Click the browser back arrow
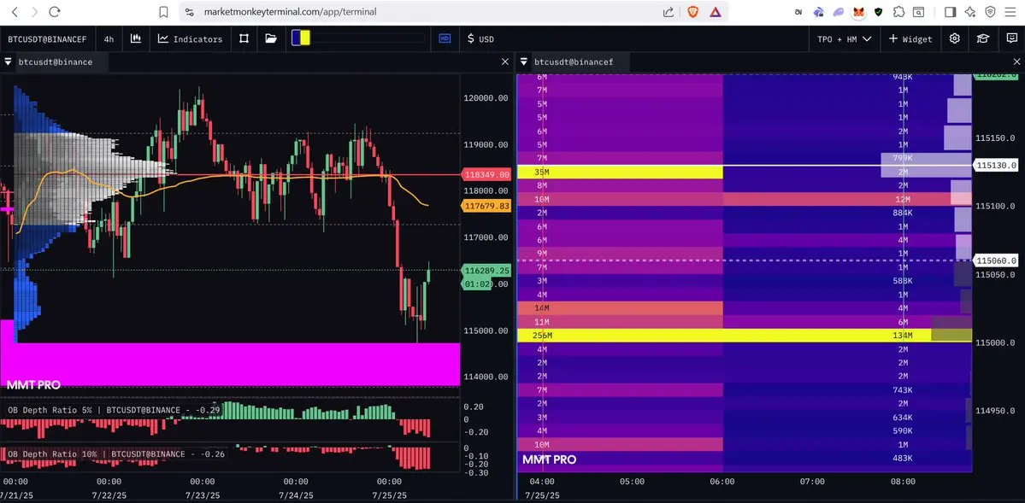This screenshot has height=503, width=1025. click(x=15, y=12)
